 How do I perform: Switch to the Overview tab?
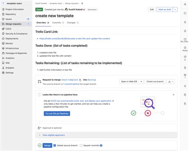43,23
